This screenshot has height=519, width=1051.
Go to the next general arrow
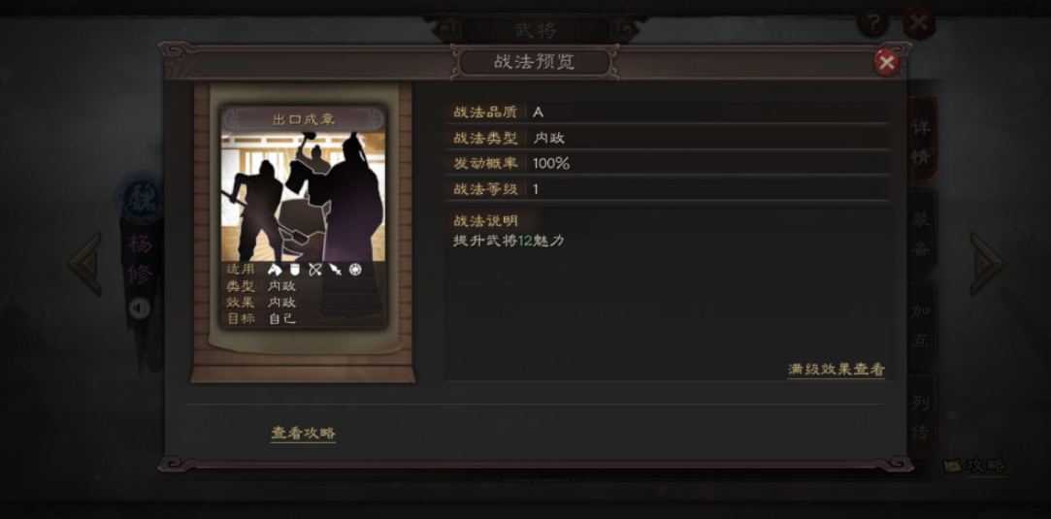point(987,264)
